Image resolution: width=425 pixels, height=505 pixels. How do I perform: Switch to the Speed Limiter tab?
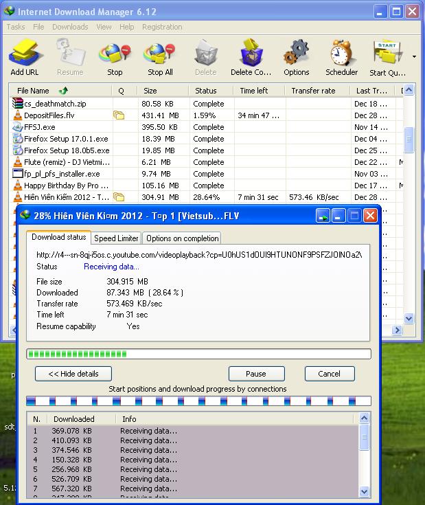coord(116,238)
